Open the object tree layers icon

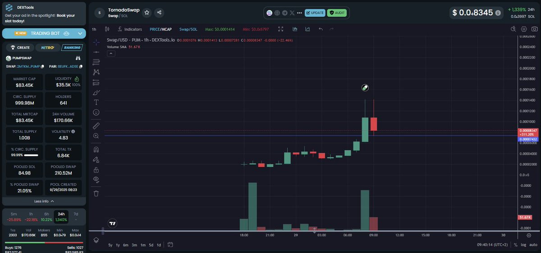click(x=96, y=240)
